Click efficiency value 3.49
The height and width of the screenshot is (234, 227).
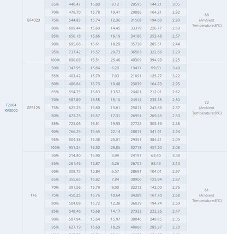pos(176,68)
